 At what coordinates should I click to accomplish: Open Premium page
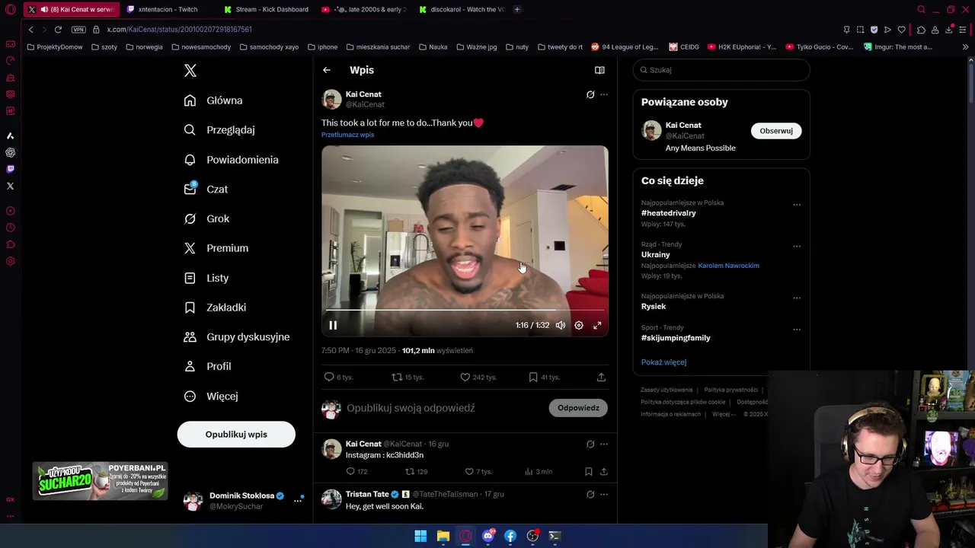(x=216, y=248)
